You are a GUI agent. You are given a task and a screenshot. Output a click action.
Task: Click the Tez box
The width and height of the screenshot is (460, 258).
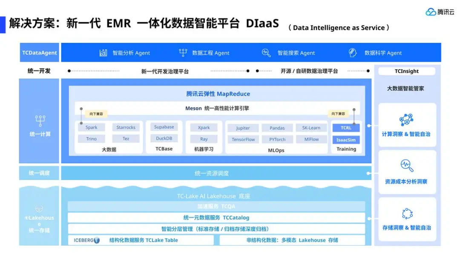pos(126,139)
